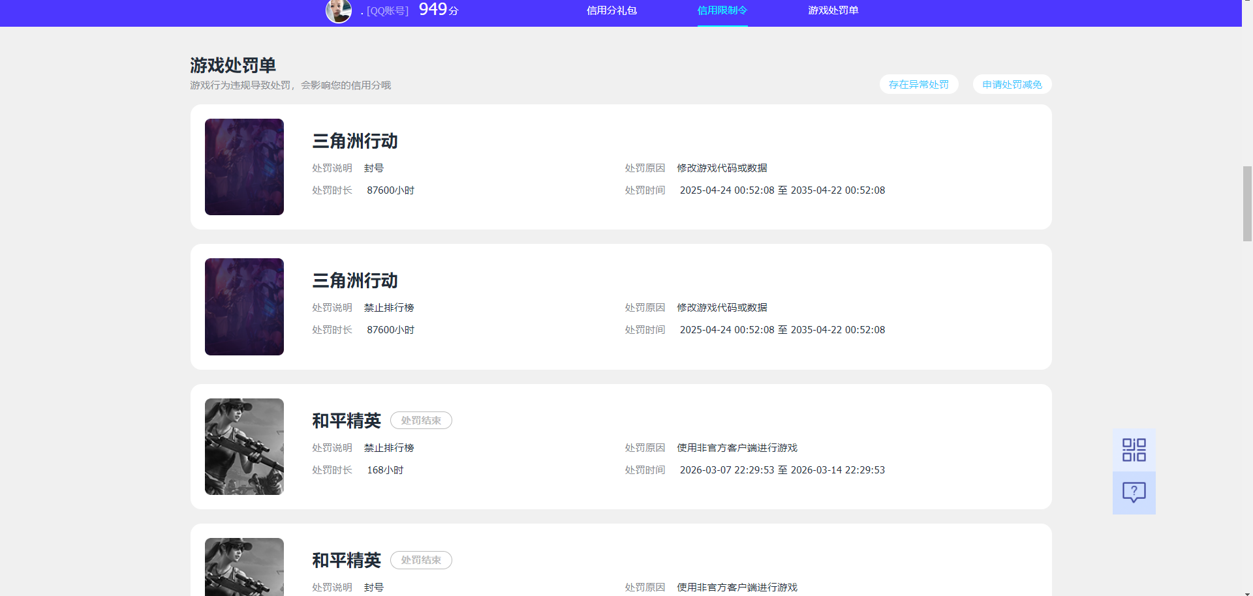Click 2026-03-07 to 2026-03-14 date range

click(x=782, y=470)
